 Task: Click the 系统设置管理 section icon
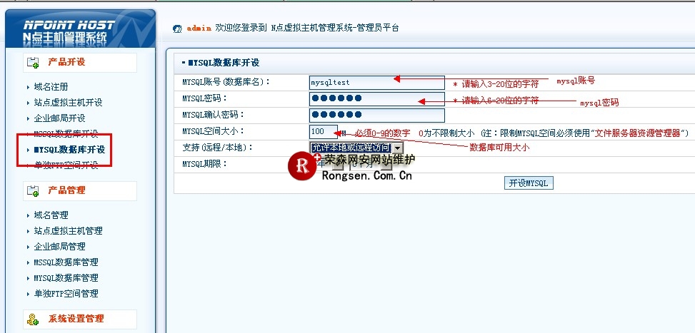point(33,319)
